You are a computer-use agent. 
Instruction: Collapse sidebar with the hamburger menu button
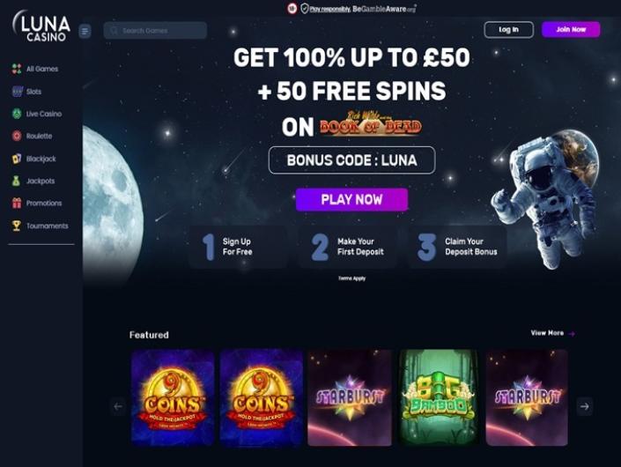coord(85,31)
